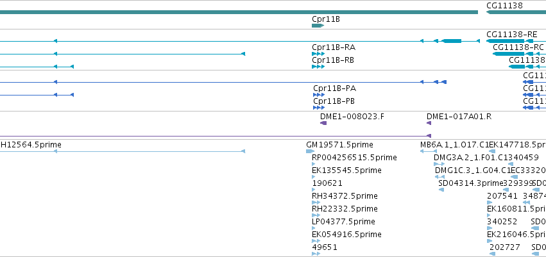Select the DME1-017A01.R marker

click(429, 123)
